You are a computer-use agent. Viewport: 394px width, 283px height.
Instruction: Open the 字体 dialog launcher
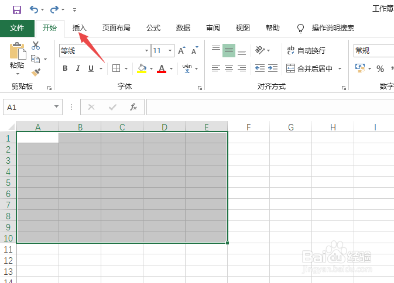200,88
